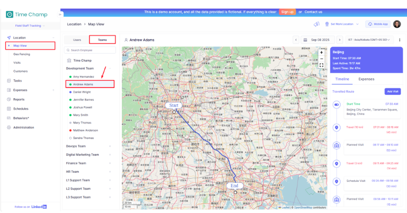Expand the L2 Support Team group
Image resolution: width=407 pixels, height=213 pixels.
click(110, 189)
